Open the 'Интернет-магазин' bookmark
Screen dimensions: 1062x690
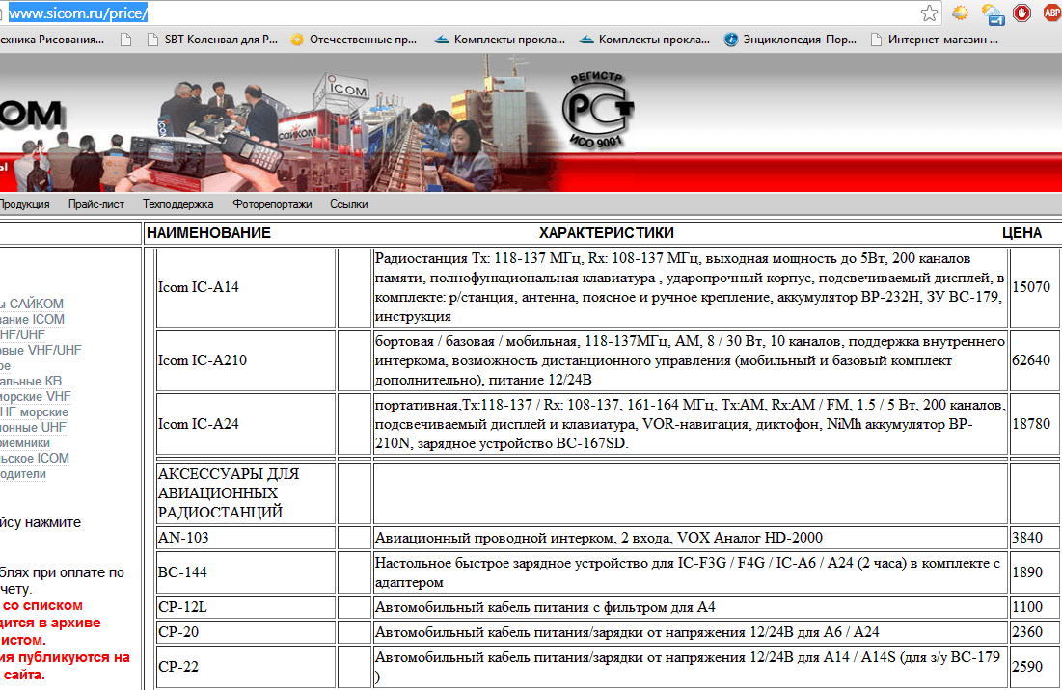click(934, 40)
